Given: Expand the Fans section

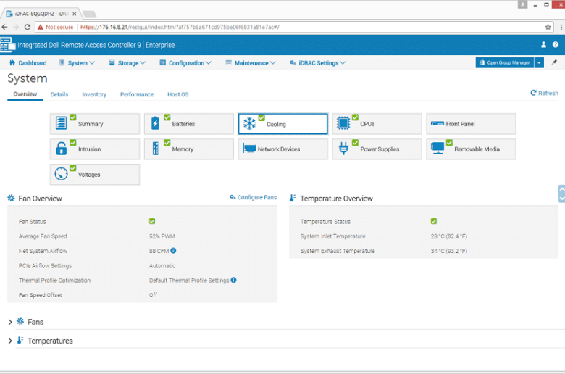Looking at the screenshot, I should point(10,322).
